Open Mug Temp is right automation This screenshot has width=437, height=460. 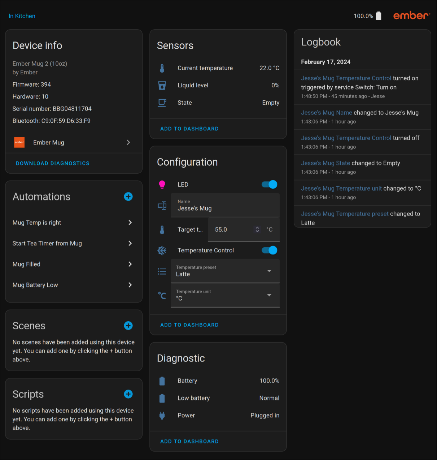click(x=74, y=222)
